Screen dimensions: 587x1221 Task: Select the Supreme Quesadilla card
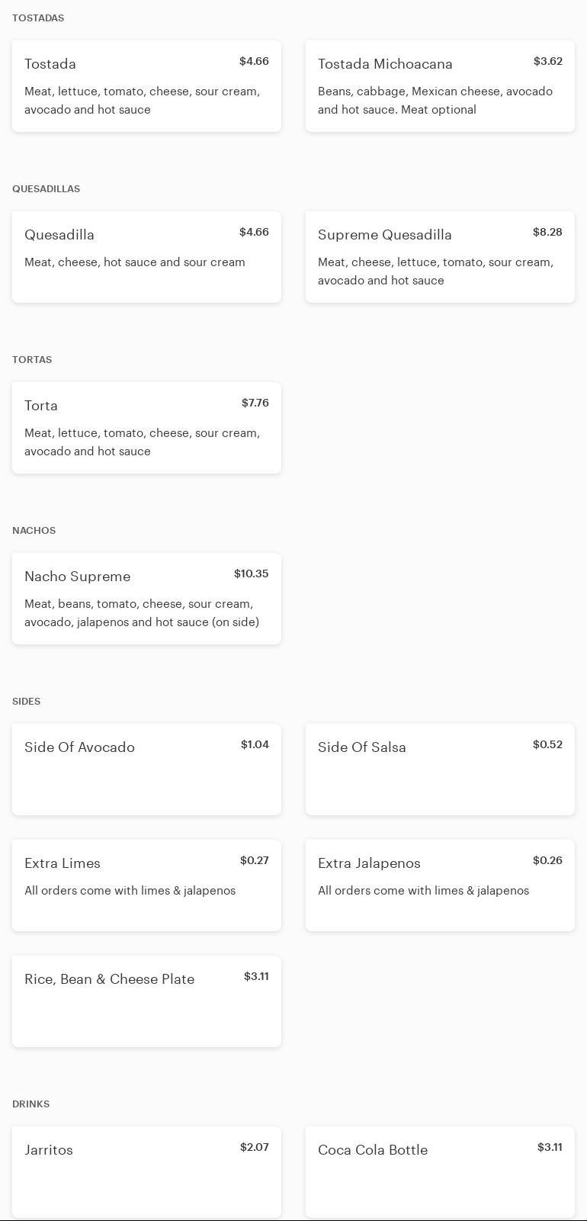pos(440,257)
